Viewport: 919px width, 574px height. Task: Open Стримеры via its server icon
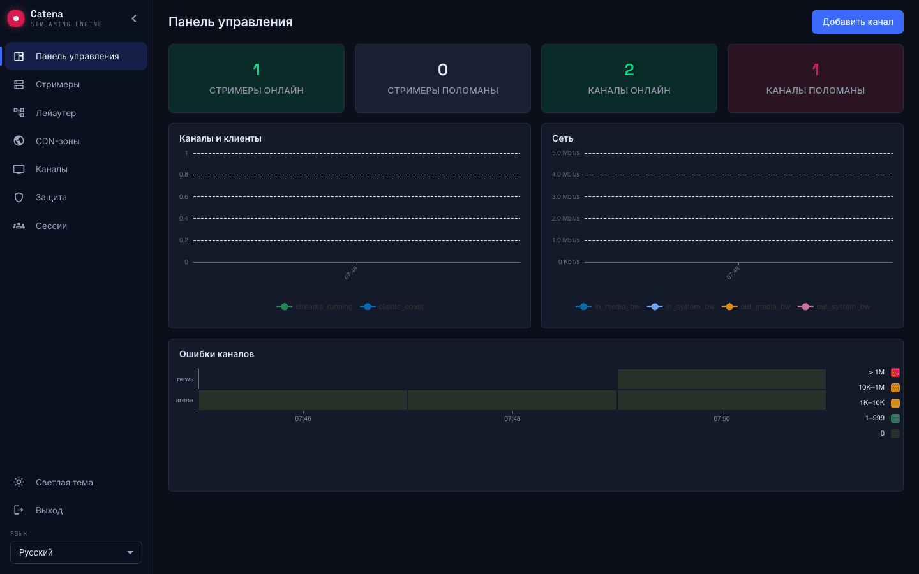tap(19, 84)
